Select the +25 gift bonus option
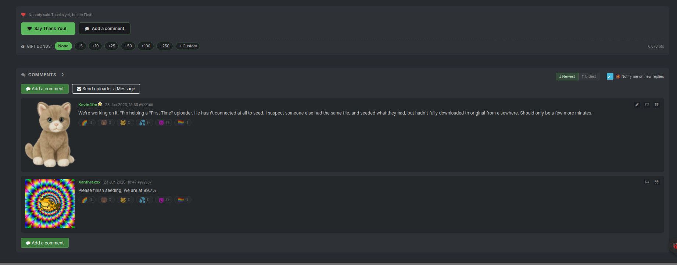Viewport: 677px width, 265px height. (x=111, y=46)
